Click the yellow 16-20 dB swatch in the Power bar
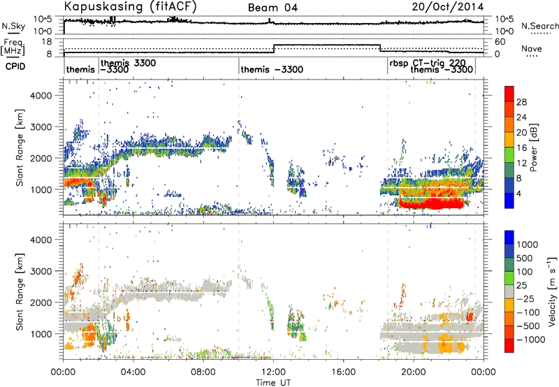Screen dimensions: 559x387 click(x=509, y=140)
